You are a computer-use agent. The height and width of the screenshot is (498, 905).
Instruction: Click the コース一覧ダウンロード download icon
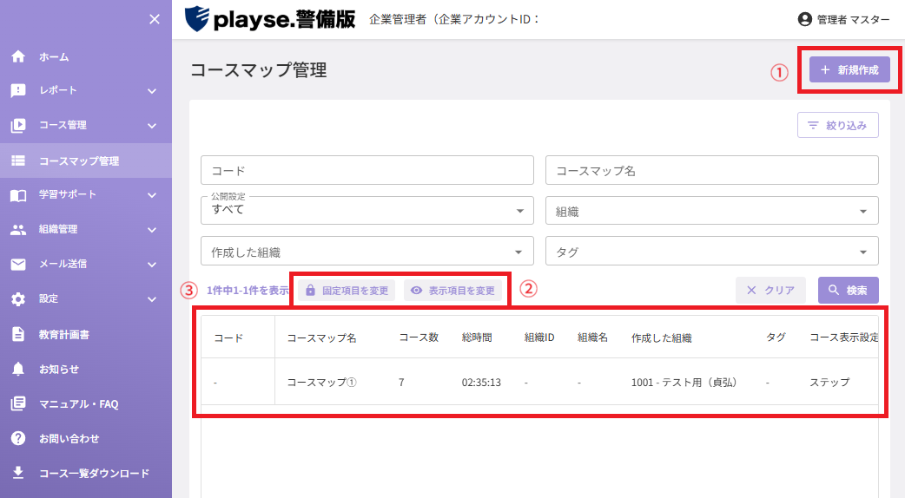click(18, 473)
